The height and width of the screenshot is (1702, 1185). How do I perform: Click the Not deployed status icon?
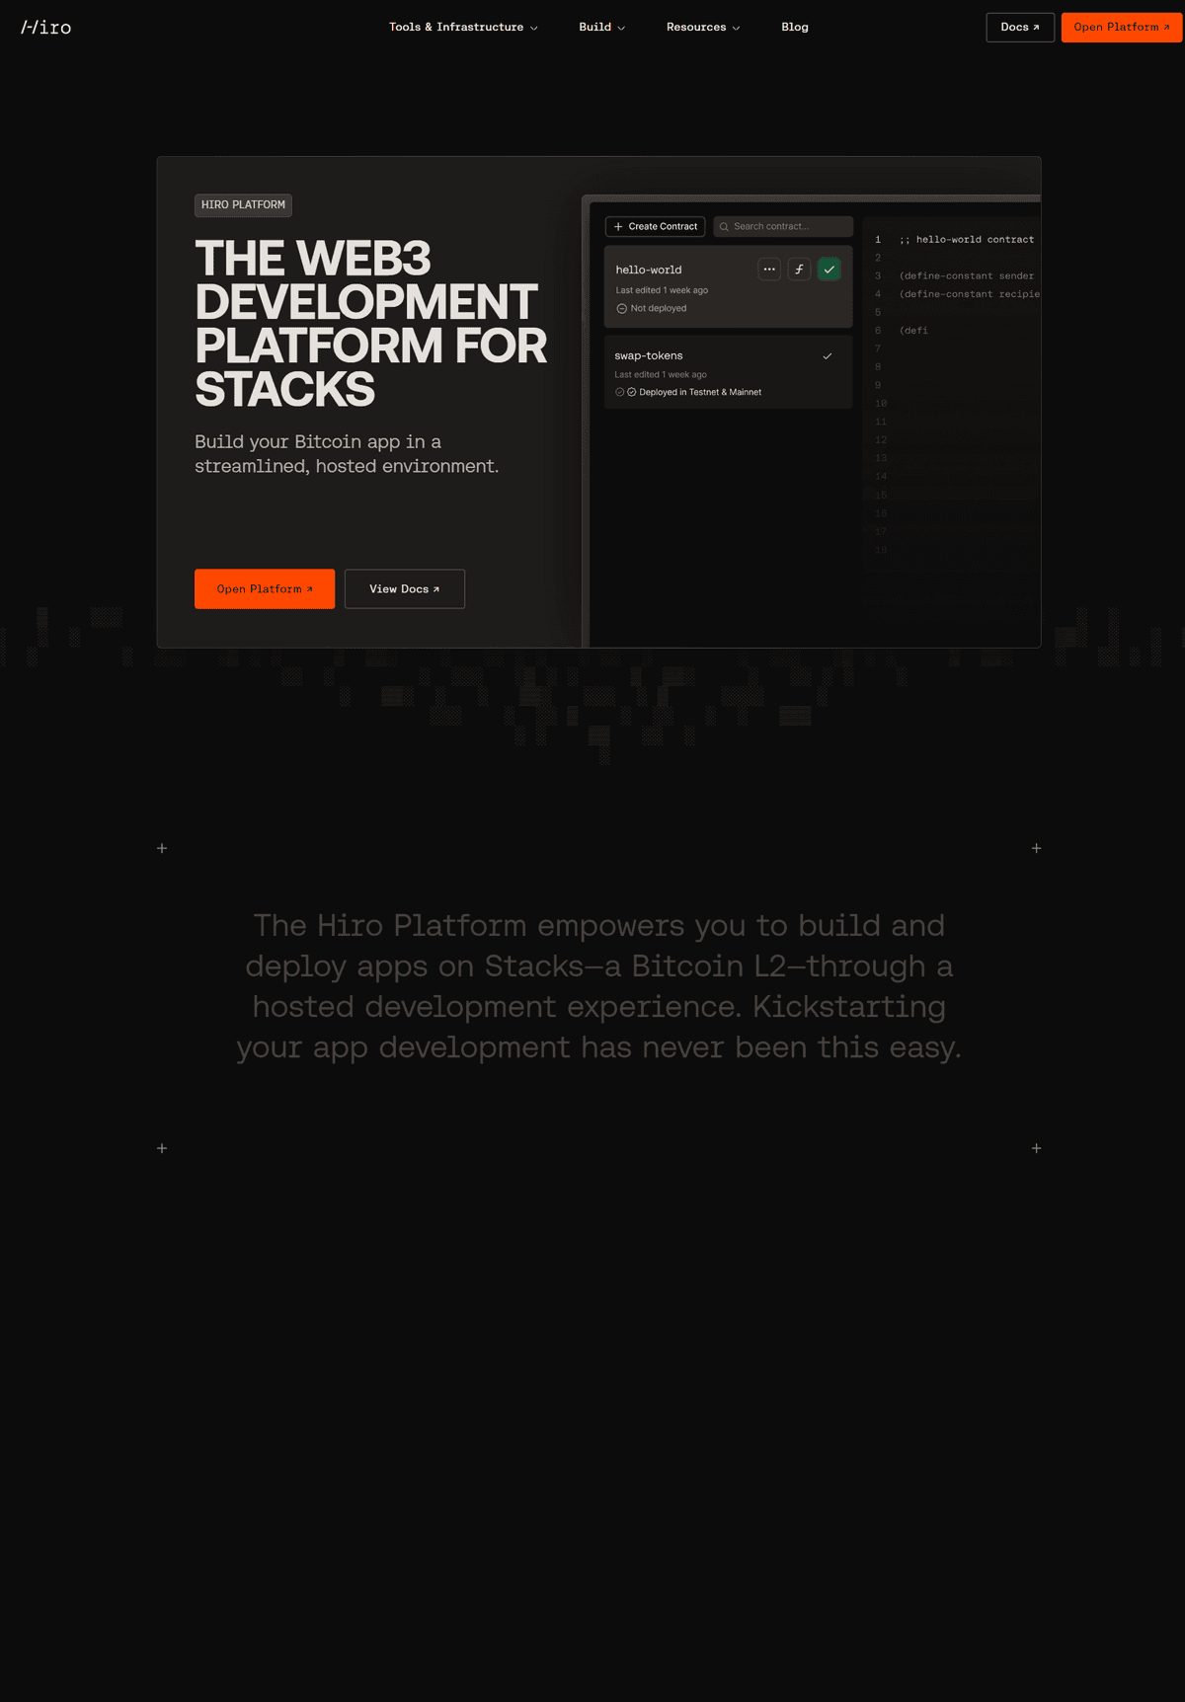point(622,308)
